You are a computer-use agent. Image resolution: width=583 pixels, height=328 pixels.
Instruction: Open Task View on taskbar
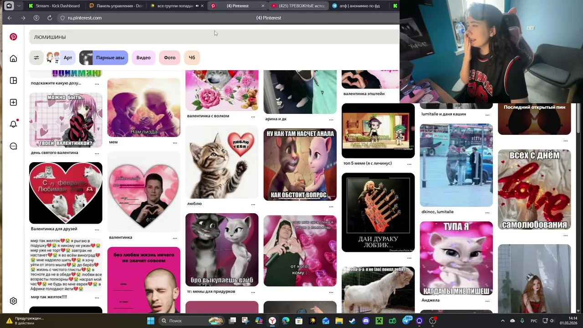(x=232, y=321)
